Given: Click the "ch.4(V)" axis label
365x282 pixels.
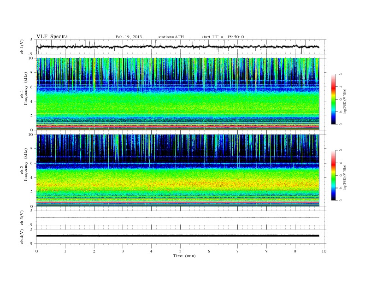Looking at the screenshot, I should pos(22,236).
